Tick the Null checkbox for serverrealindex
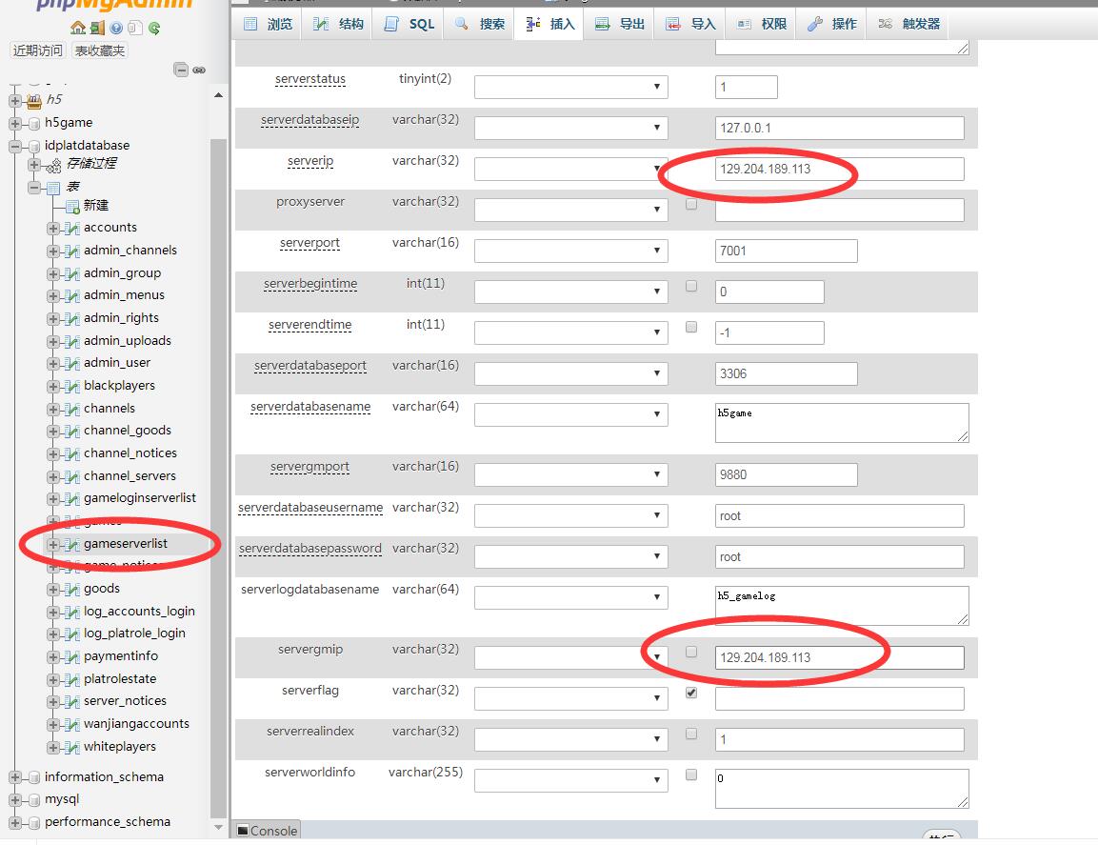Screen dimensions: 1098x845 (x=691, y=734)
